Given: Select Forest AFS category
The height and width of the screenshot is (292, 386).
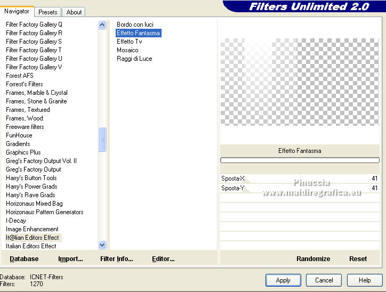Looking at the screenshot, I should [x=20, y=76].
